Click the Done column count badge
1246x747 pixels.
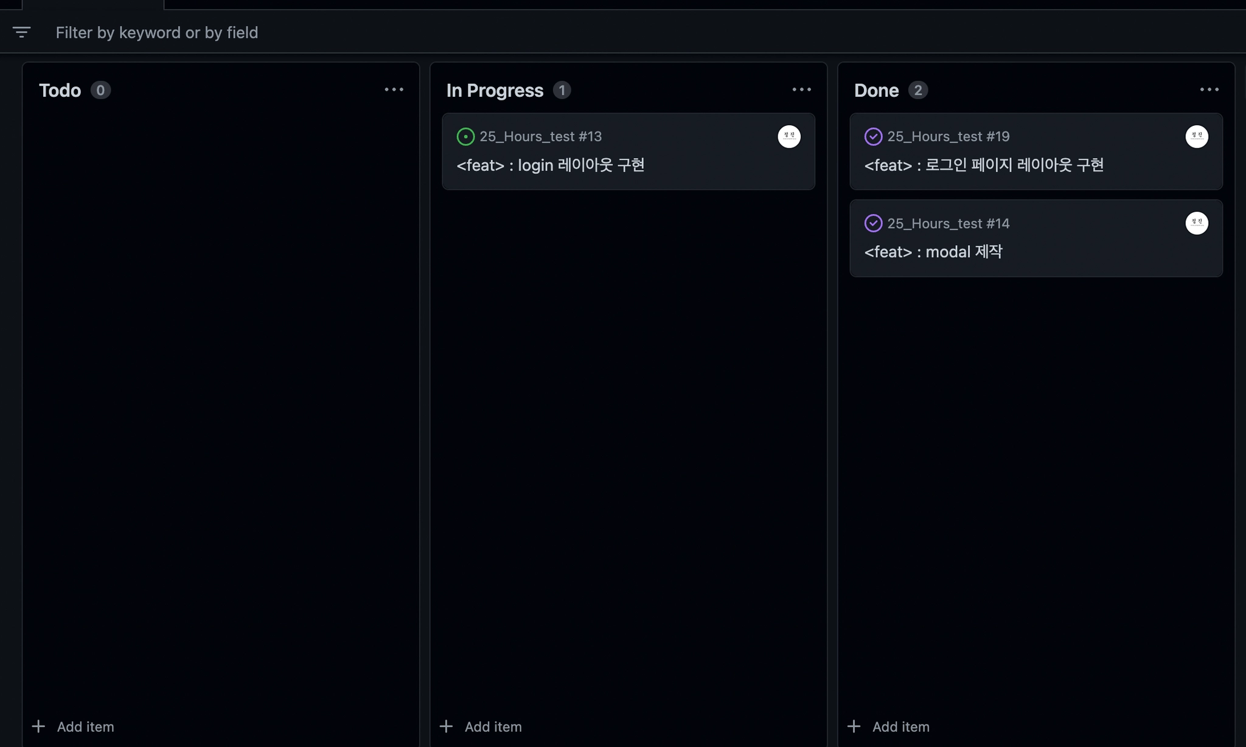917,90
